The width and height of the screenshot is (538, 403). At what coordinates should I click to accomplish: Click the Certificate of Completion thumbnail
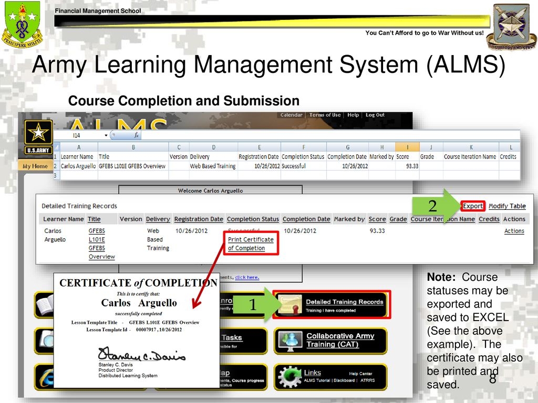pyautogui.click(x=137, y=331)
